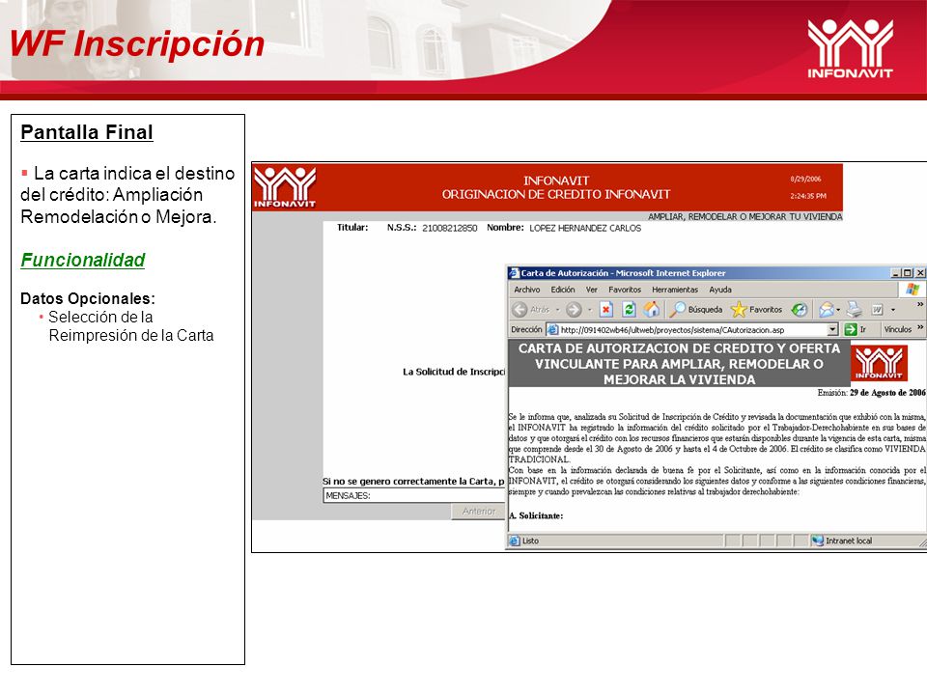The height and width of the screenshot is (695, 927).
Task: Minimize the Carta de Autorización window
Action: (x=896, y=273)
